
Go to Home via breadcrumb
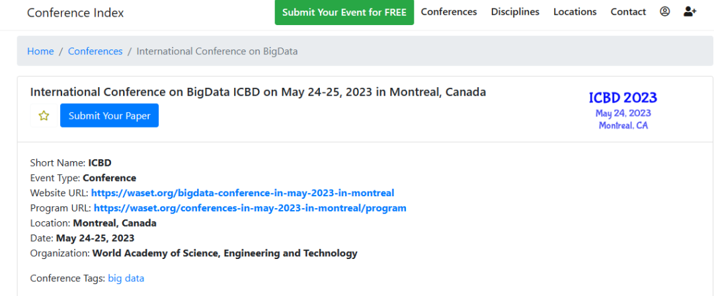40,52
